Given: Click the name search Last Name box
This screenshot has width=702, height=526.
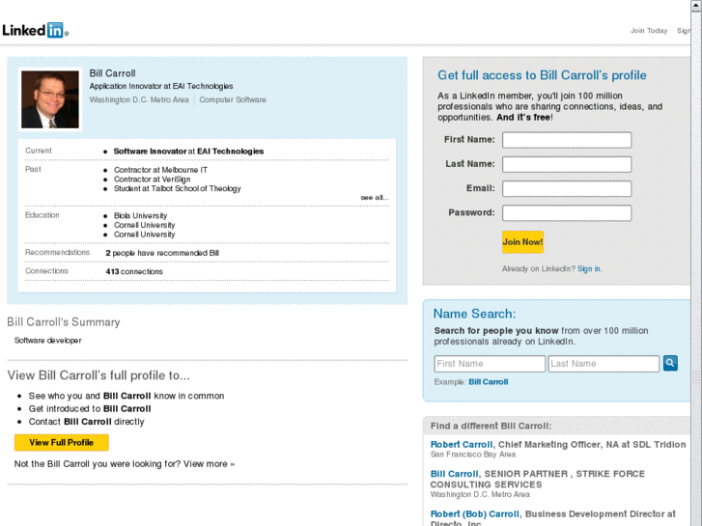Looking at the screenshot, I should point(604,364).
